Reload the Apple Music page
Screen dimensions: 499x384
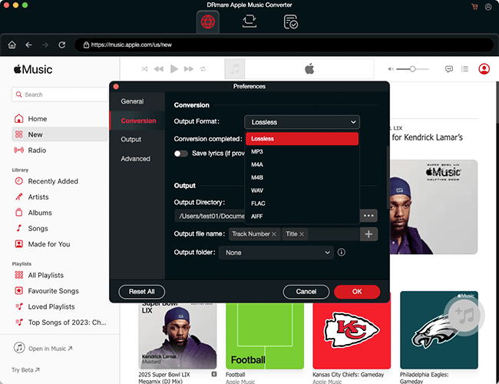(x=62, y=45)
